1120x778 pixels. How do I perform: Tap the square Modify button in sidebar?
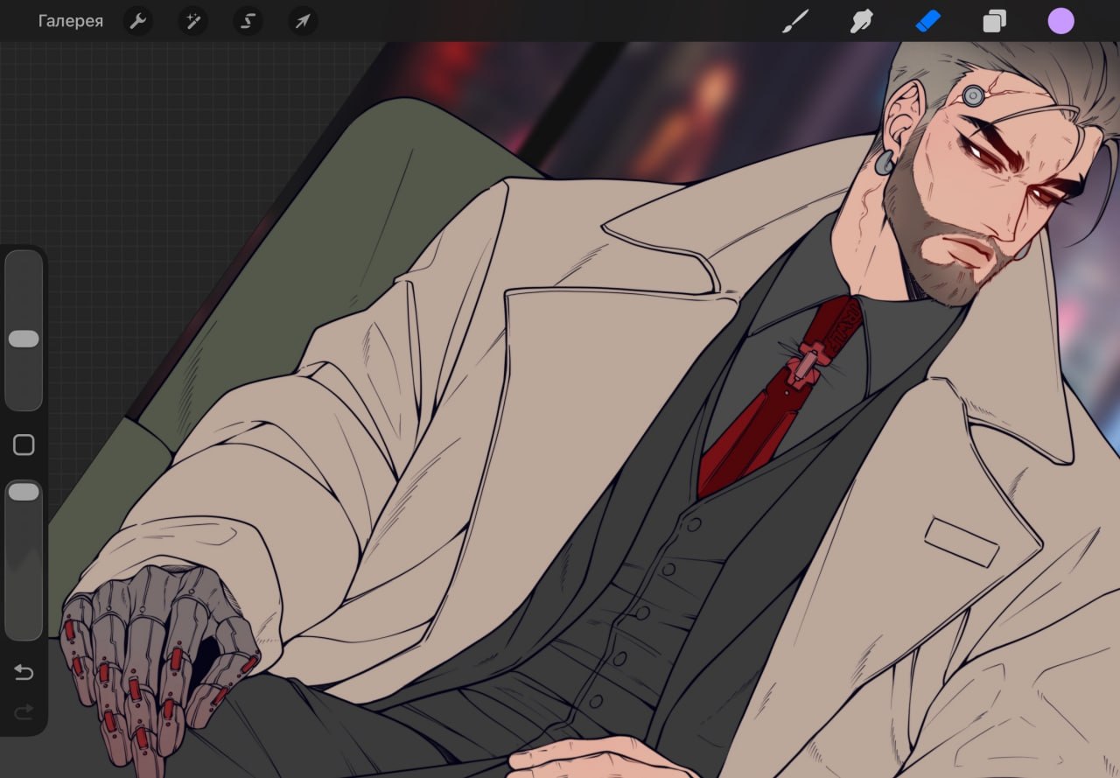(x=24, y=445)
